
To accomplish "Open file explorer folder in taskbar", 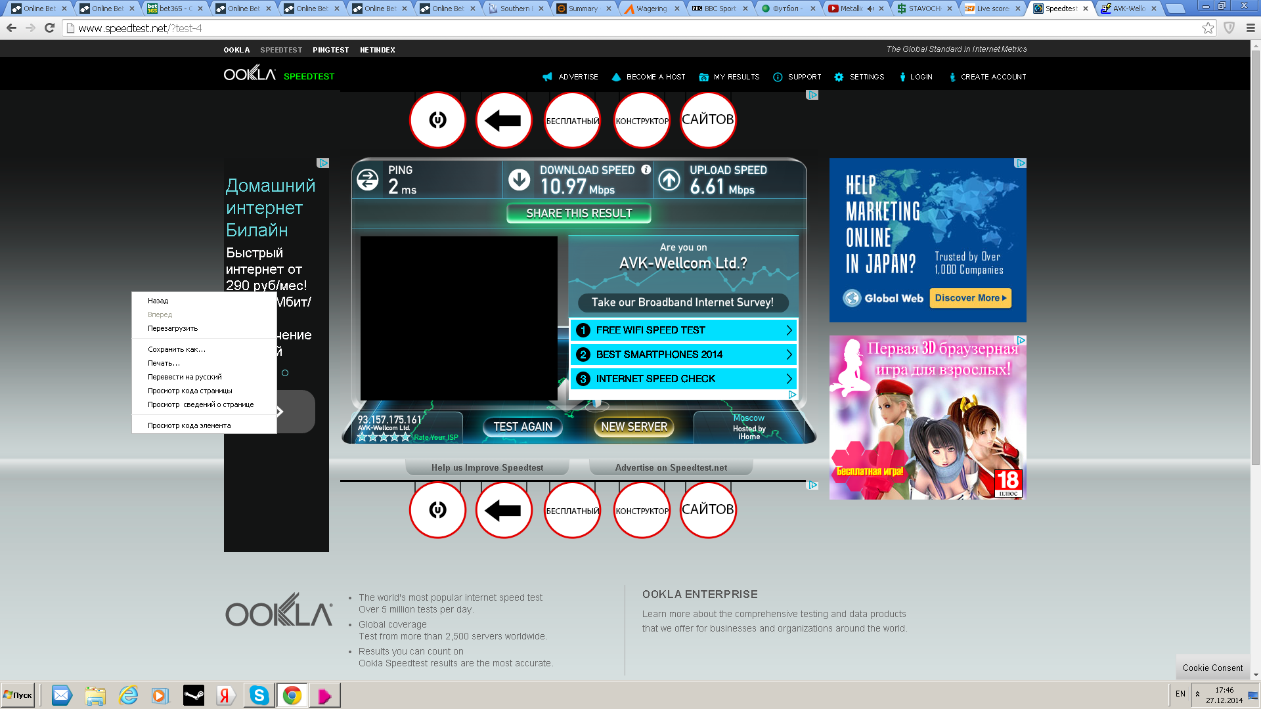I will click(95, 695).
